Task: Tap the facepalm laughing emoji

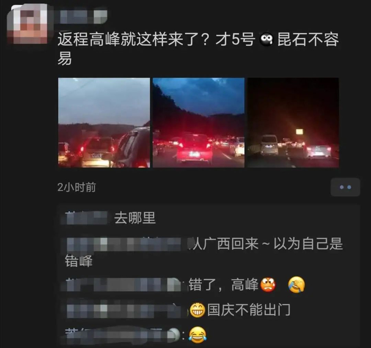Action: (x=296, y=284)
